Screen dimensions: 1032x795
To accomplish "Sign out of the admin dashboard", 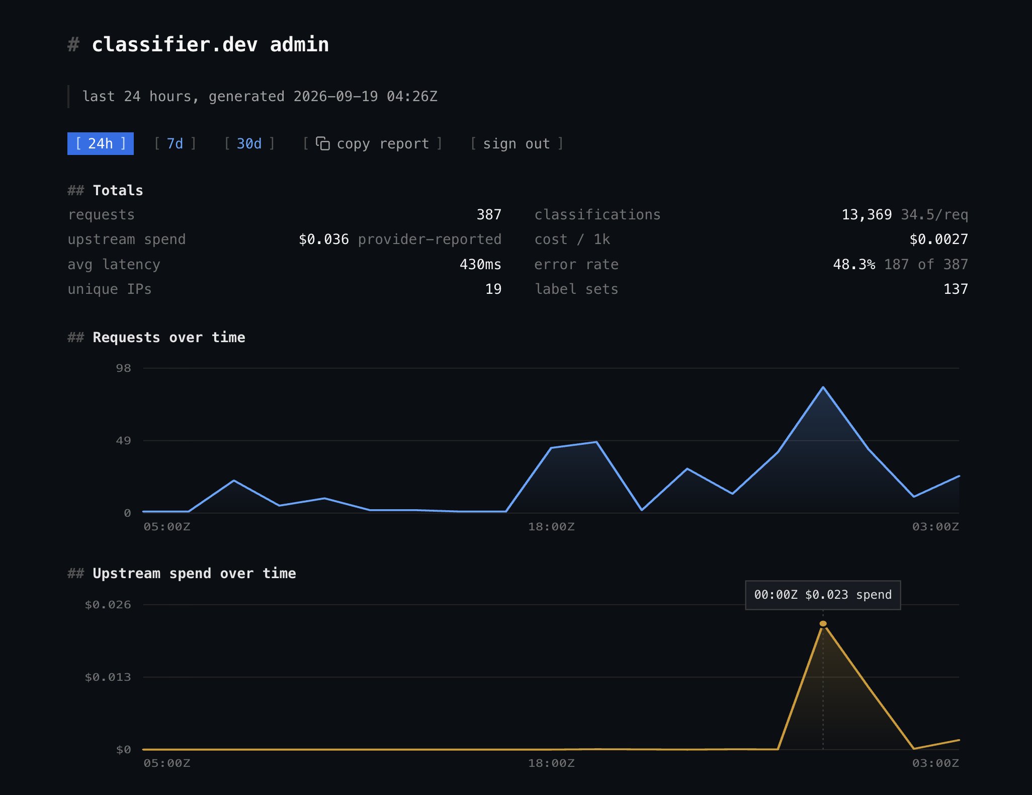I will pyautogui.click(x=517, y=143).
